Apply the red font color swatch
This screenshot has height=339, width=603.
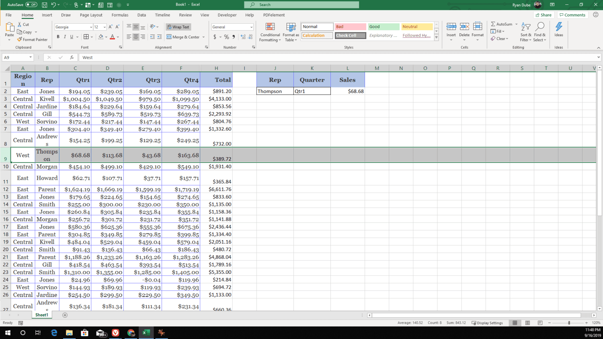tap(113, 37)
